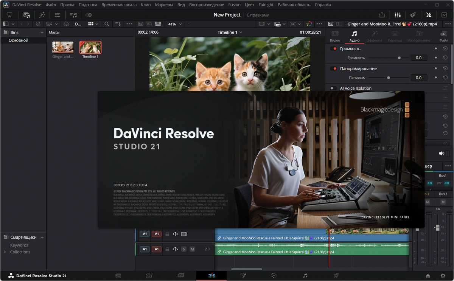Open the Edit Index list icon

point(58,15)
